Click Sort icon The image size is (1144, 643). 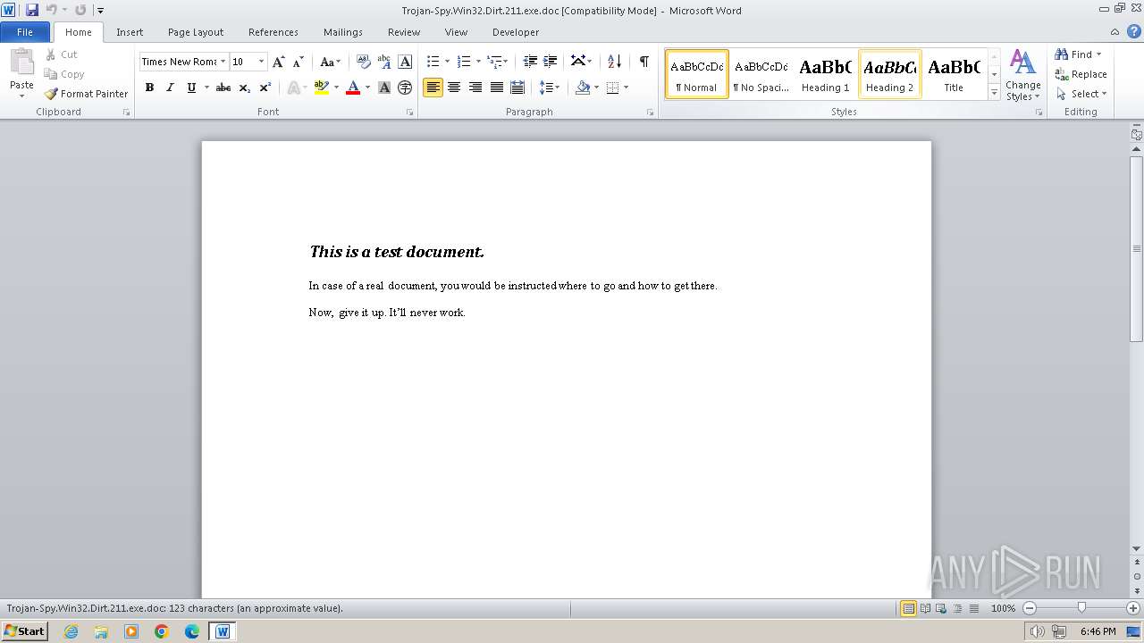(x=614, y=62)
